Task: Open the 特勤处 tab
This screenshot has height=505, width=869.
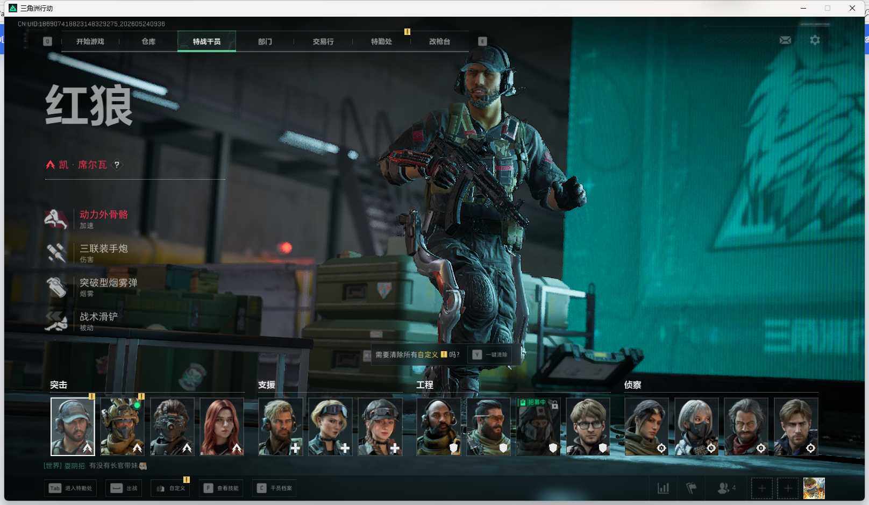Action: 381,41
